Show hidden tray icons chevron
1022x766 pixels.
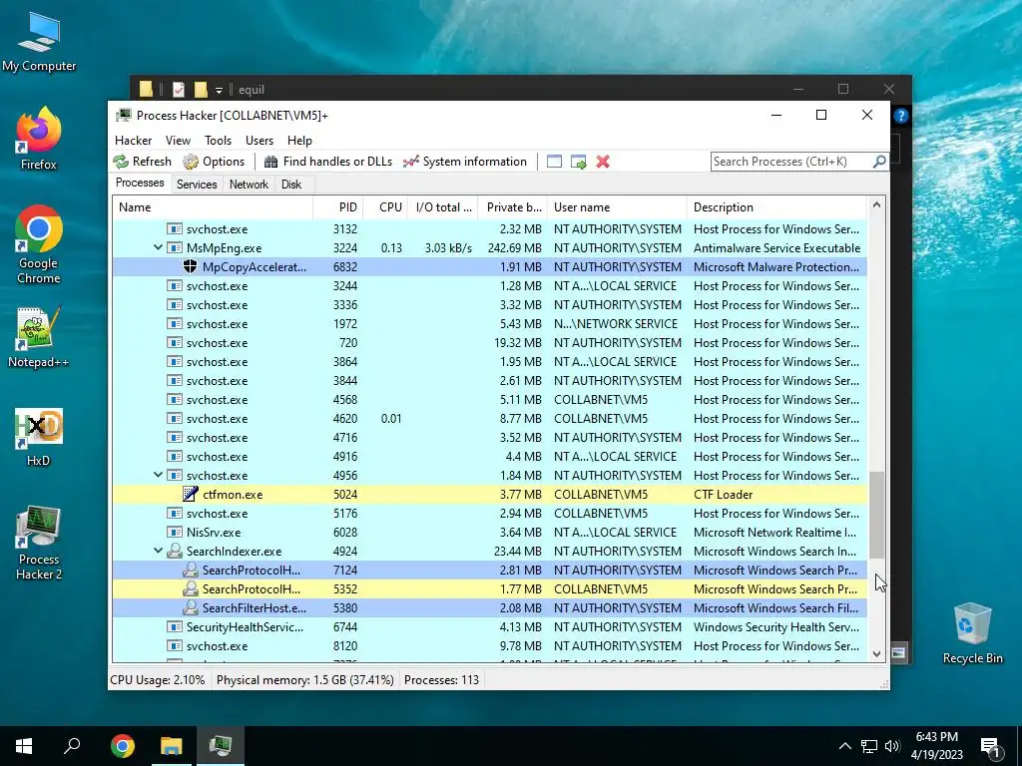844,746
